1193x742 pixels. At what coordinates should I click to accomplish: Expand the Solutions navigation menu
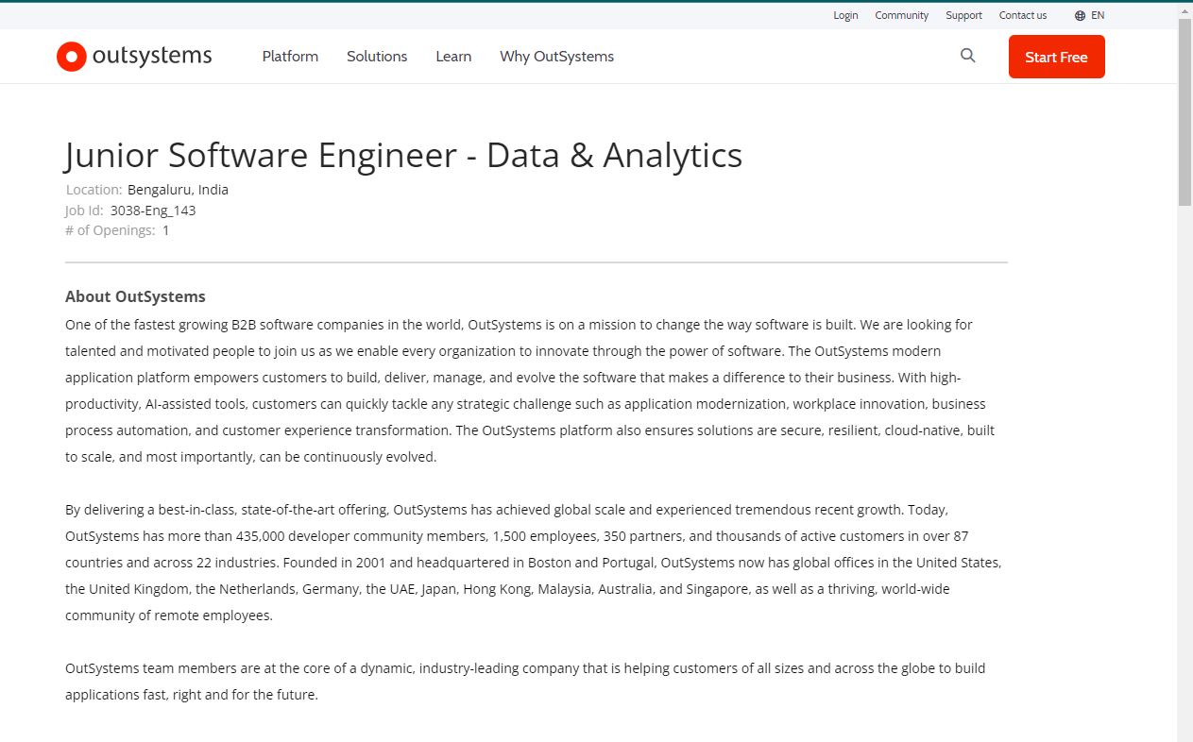point(377,57)
